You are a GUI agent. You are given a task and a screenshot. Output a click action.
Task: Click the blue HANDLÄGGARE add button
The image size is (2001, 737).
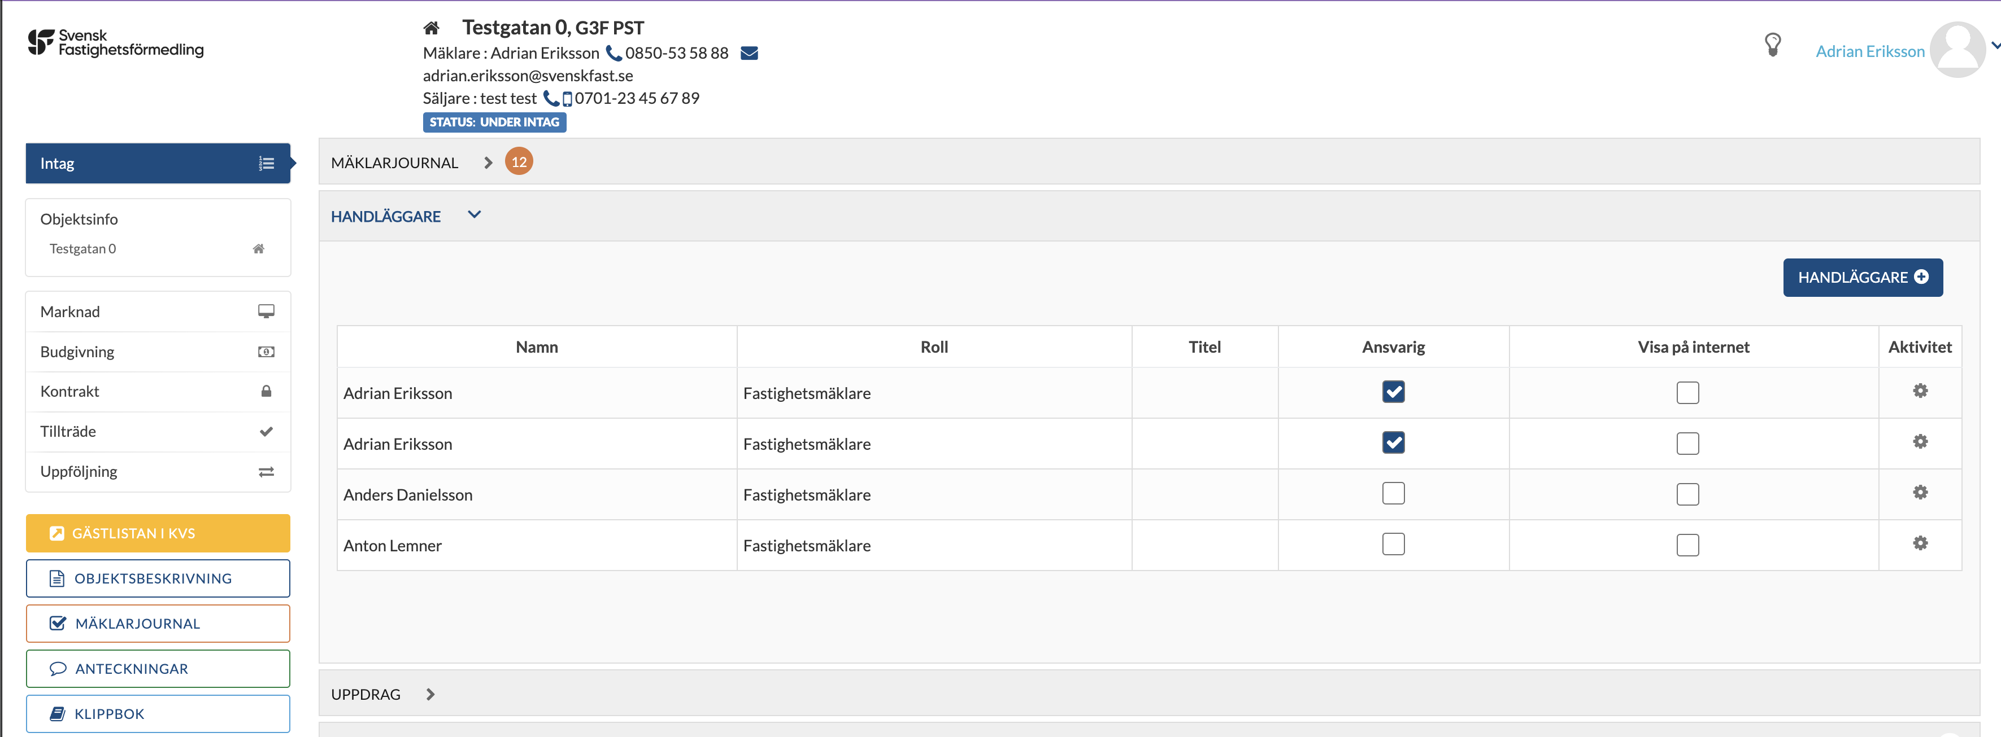click(x=1862, y=278)
